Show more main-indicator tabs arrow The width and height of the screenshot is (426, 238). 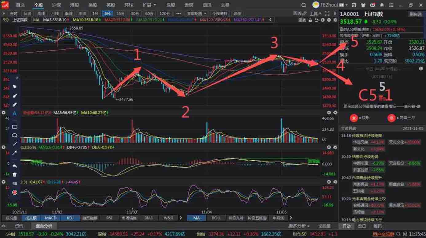pyautogui.click(x=290, y=218)
